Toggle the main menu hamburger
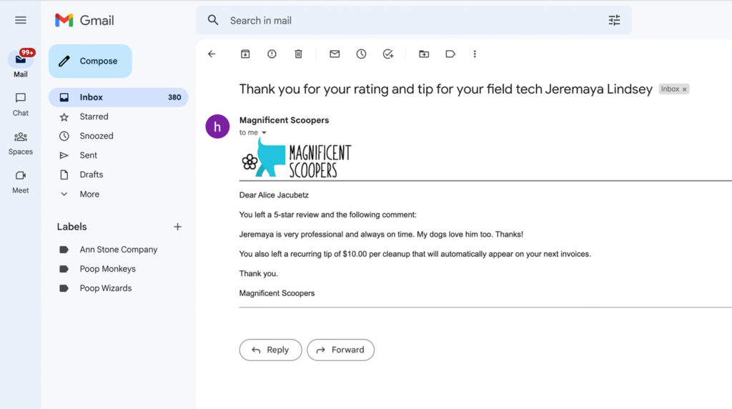The height and width of the screenshot is (409, 732). click(x=21, y=20)
